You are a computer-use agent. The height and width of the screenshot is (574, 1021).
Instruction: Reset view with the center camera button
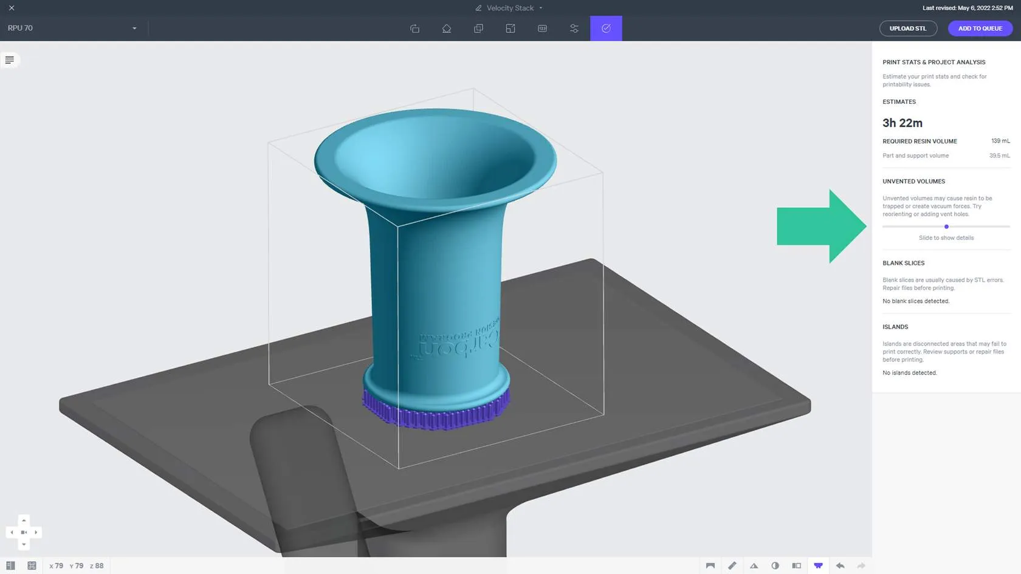tap(24, 532)
